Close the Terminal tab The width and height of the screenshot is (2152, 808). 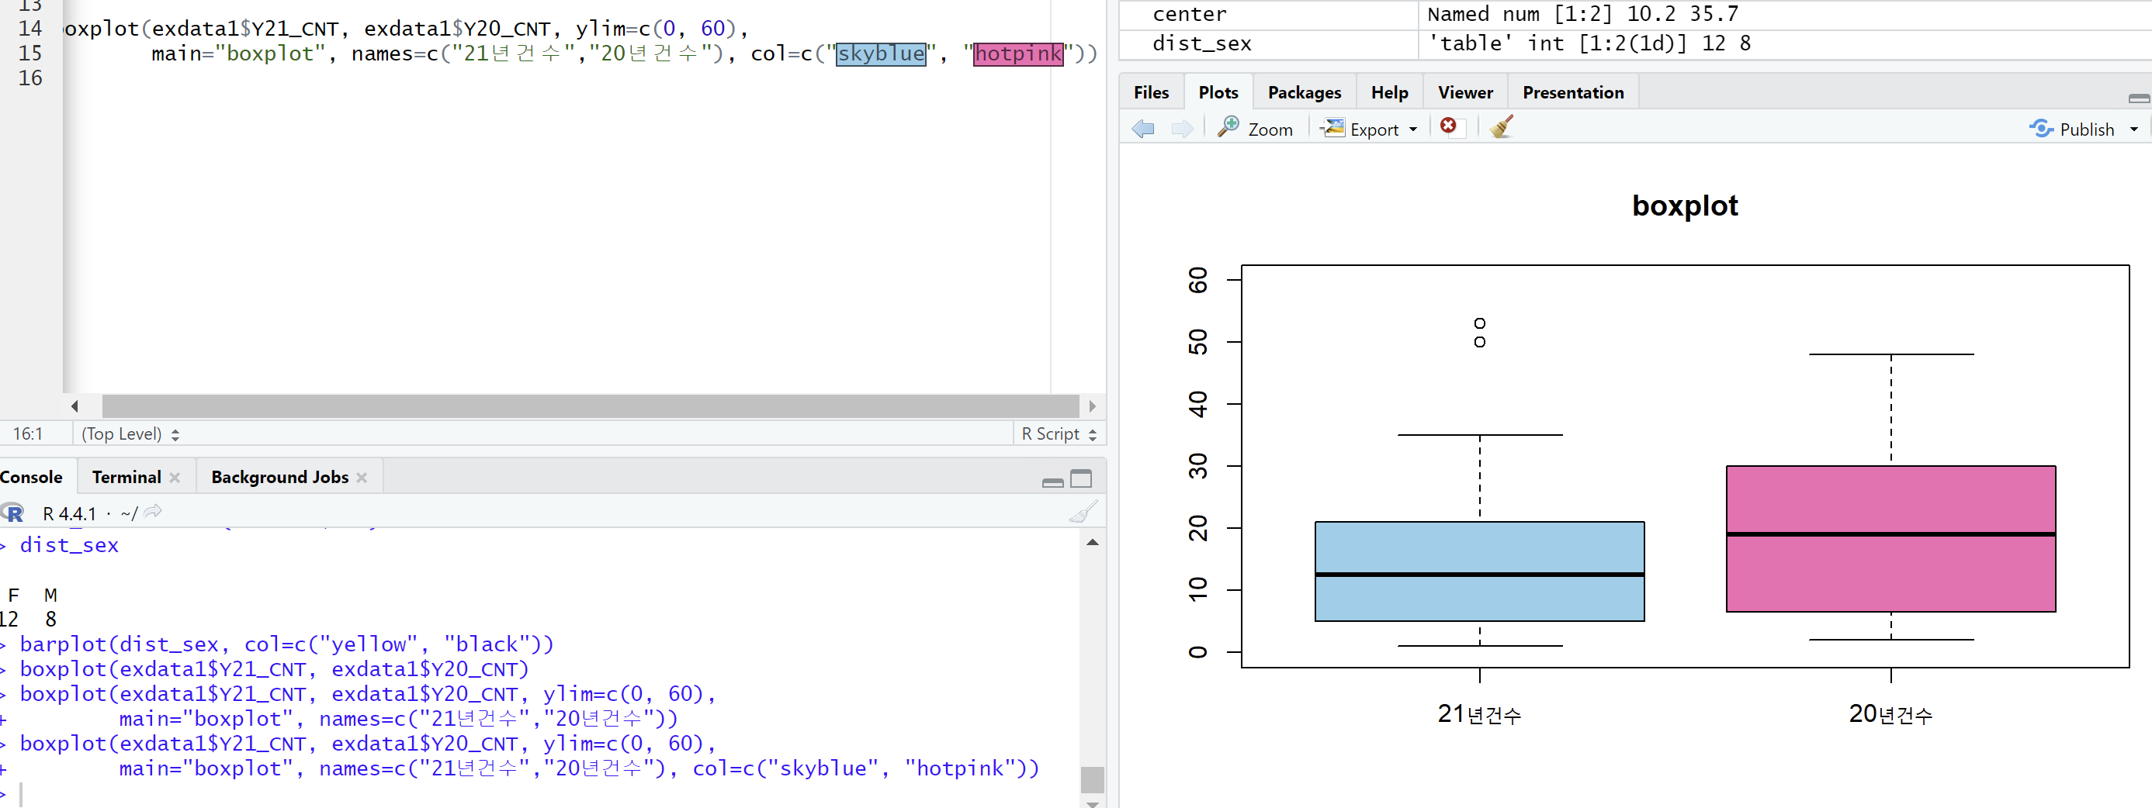tap(175, 478)
